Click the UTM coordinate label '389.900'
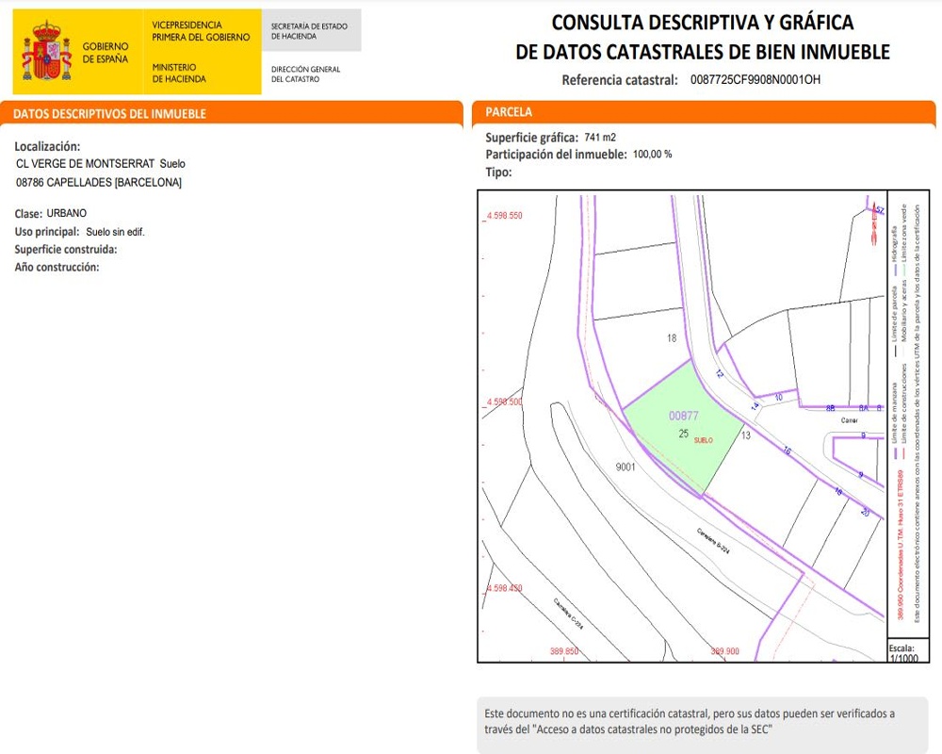 point(725,651)
